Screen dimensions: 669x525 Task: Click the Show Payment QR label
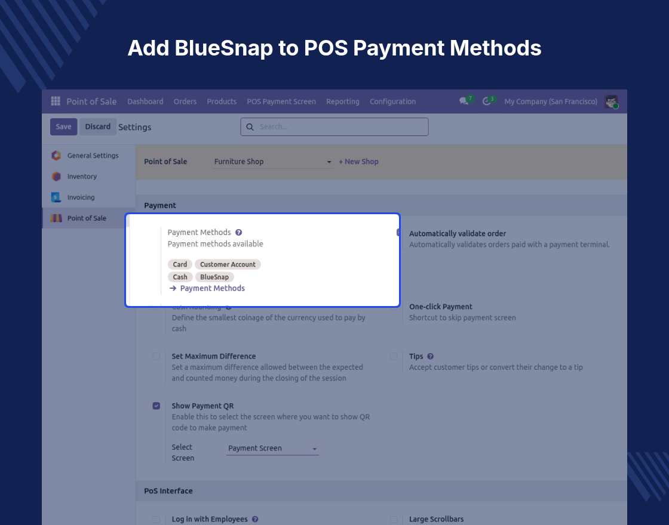(x=202, y=406)
